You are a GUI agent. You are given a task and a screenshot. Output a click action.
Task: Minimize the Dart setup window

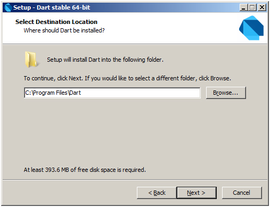pyautogui.click(x=243, y=7)
